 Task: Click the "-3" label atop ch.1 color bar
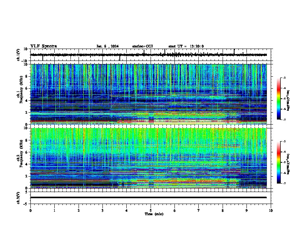point(284,78)
